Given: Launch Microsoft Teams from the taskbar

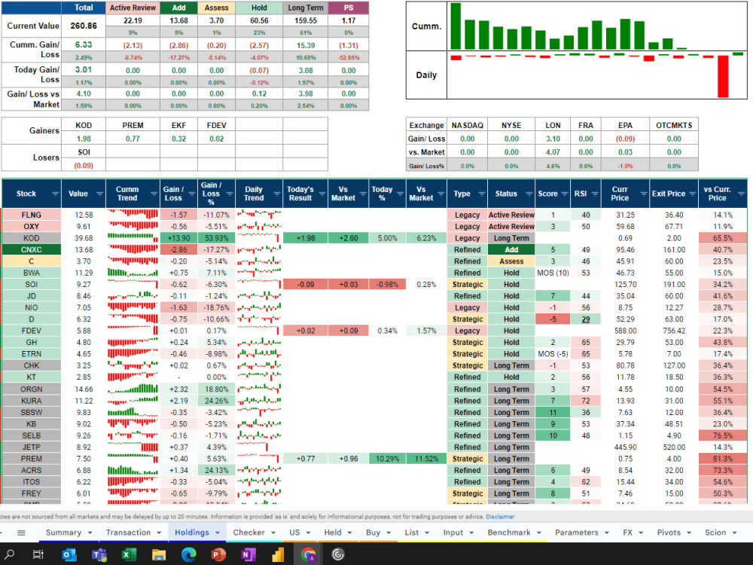Looking at the screenshot, I should click(101, 556).
